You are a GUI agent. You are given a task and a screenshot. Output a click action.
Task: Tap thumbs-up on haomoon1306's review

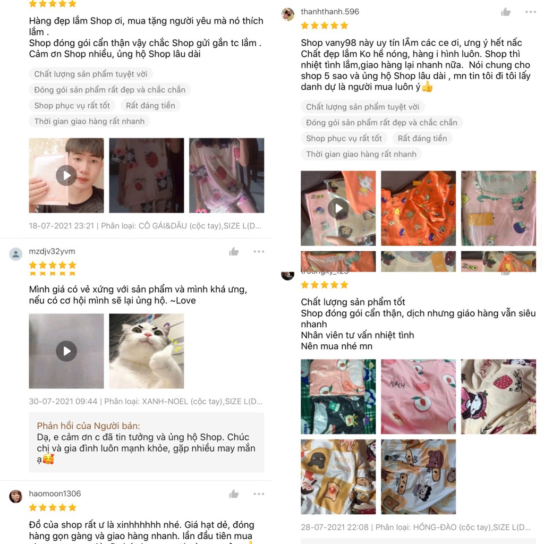click(234, 494)
